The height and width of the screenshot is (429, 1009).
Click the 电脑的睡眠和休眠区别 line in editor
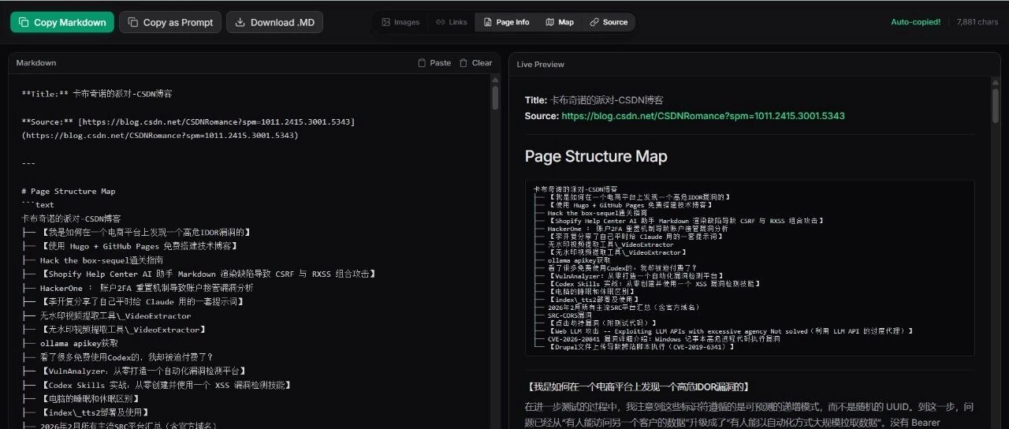(81, 398)
